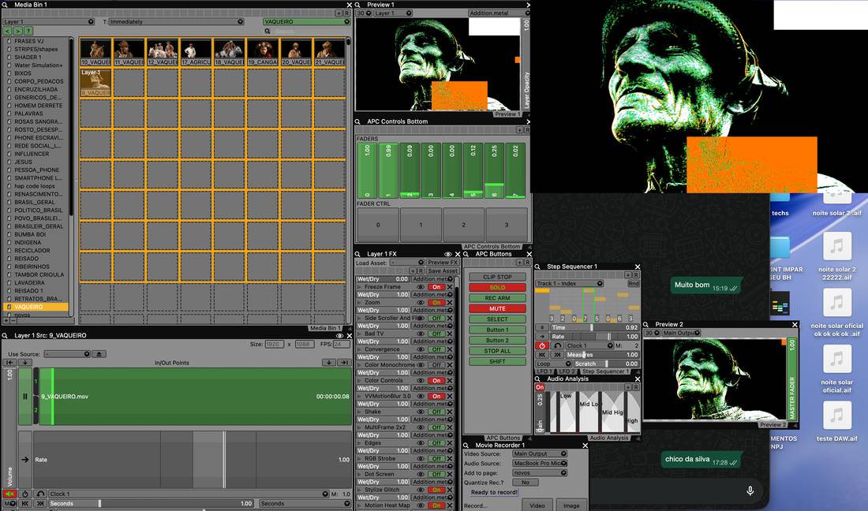Click the skip forward icon in Step Sequencer
This screenshot has height=511, width=868.
point(557,355)
